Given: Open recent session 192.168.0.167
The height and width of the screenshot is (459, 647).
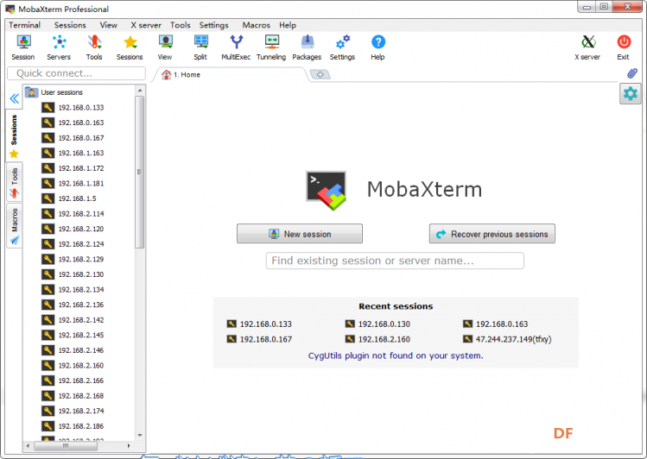Looking at the screenshot, I should tap(259, 340).
